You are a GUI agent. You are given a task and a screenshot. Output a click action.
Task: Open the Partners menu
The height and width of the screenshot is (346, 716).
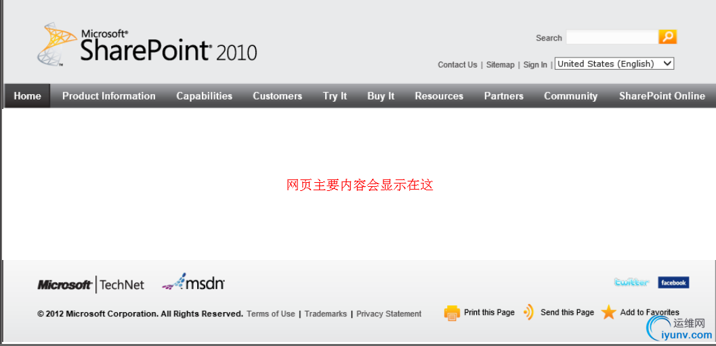504,96
